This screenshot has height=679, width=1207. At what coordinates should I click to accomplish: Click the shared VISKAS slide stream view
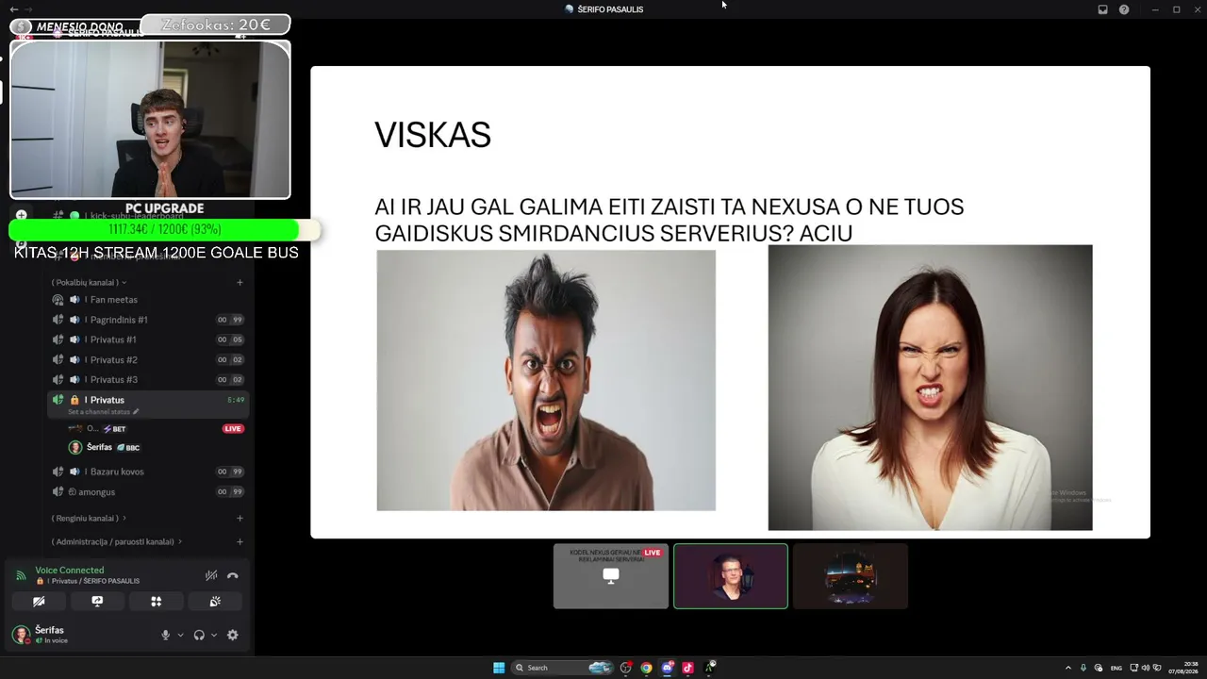pos(730,302)
